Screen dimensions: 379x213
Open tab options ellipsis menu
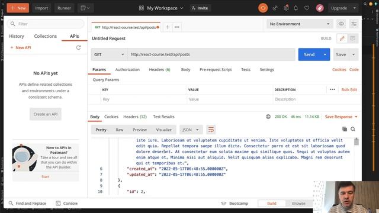pyautogui.click(x=177, y=27)
